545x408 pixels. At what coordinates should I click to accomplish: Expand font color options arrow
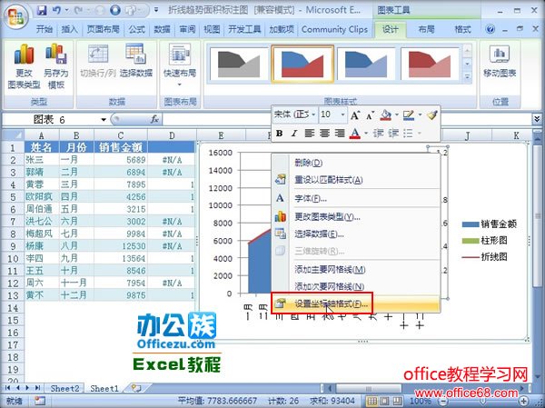click(366, 134)
